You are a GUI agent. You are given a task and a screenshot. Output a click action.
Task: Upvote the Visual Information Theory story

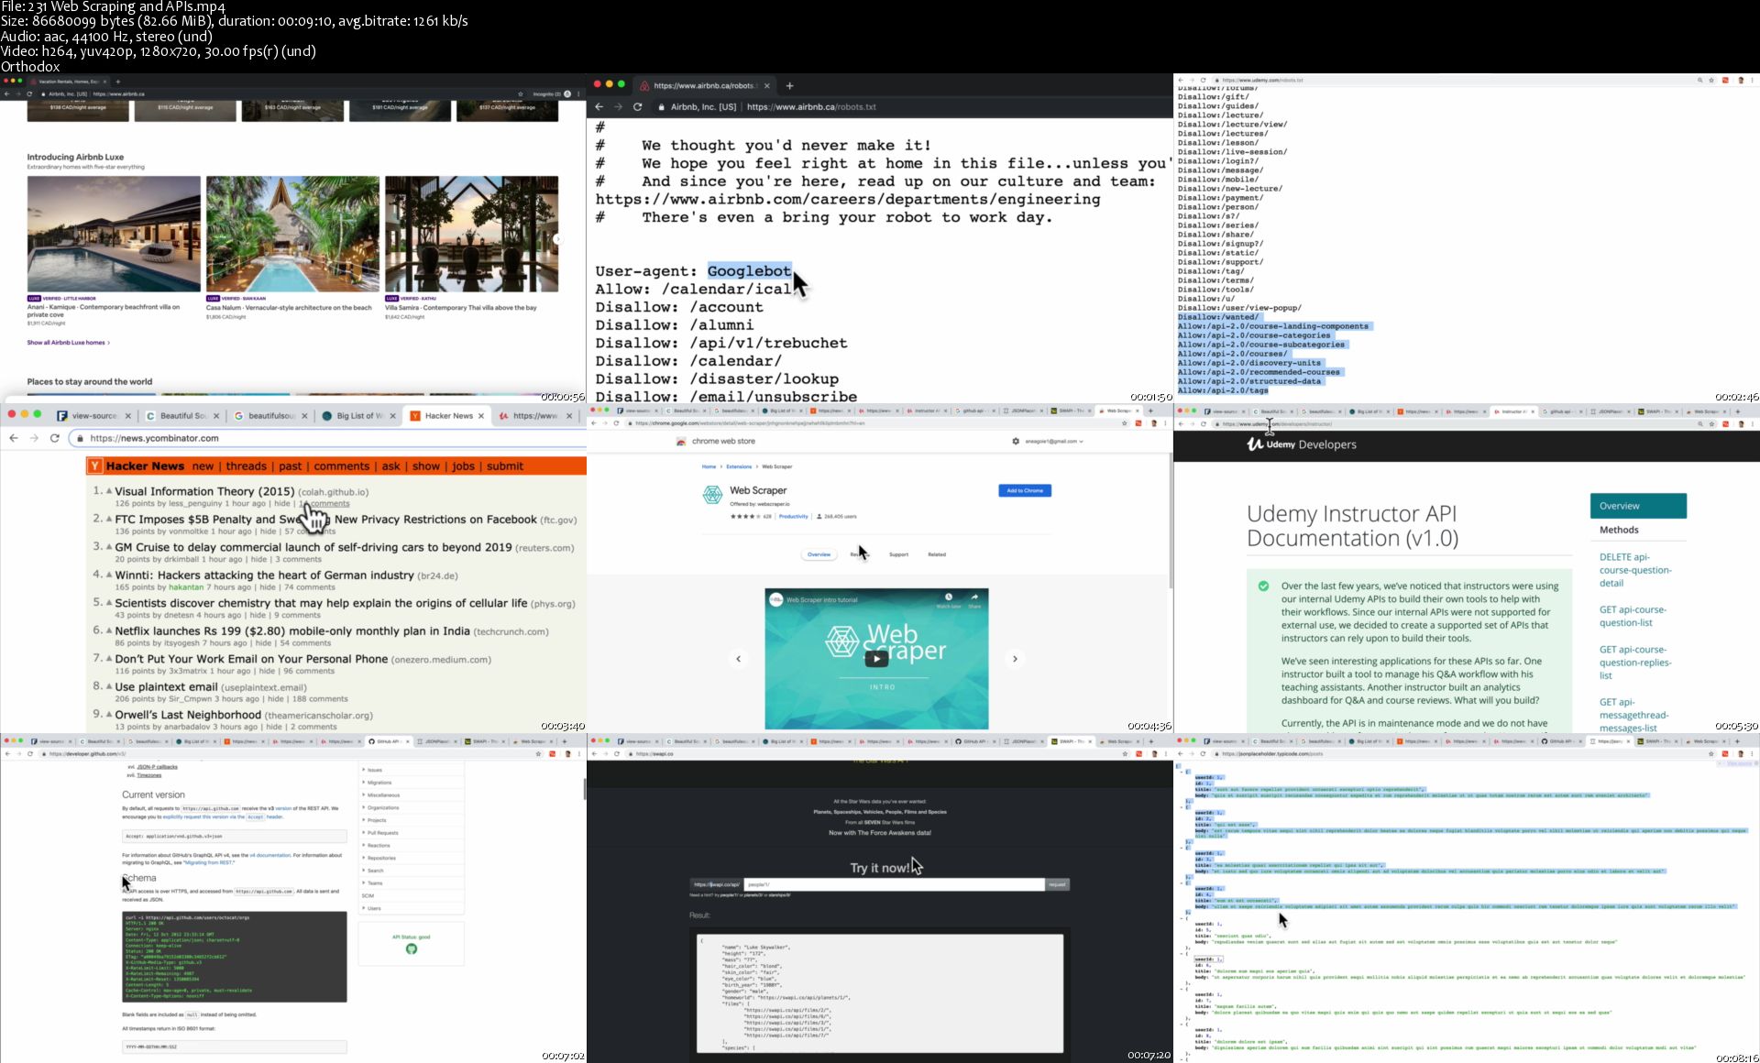(x=109, y=491)
